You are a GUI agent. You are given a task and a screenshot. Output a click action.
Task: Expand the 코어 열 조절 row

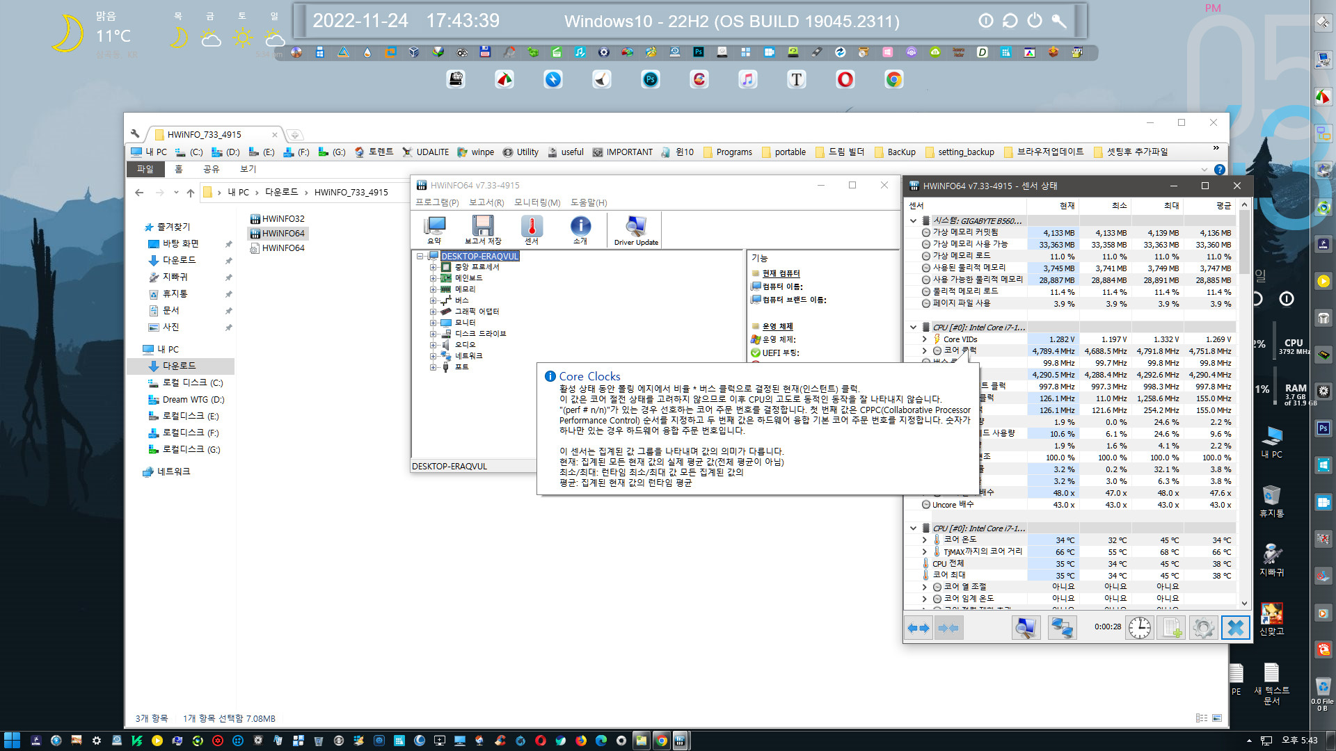[924, 587]
